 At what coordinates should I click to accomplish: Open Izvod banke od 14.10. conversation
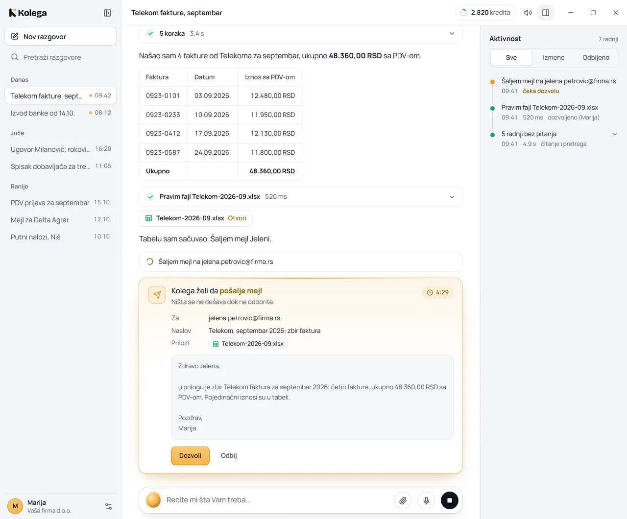point(60,113)
